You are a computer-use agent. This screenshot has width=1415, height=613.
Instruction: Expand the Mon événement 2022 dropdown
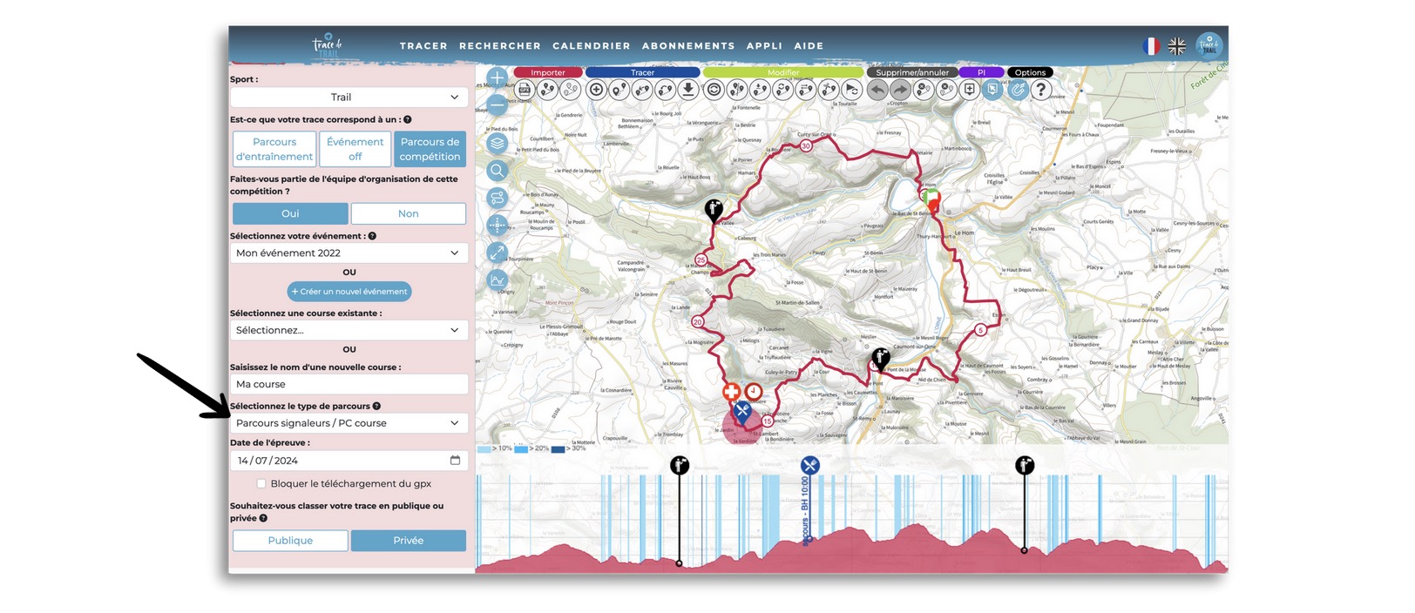(349, 253)
